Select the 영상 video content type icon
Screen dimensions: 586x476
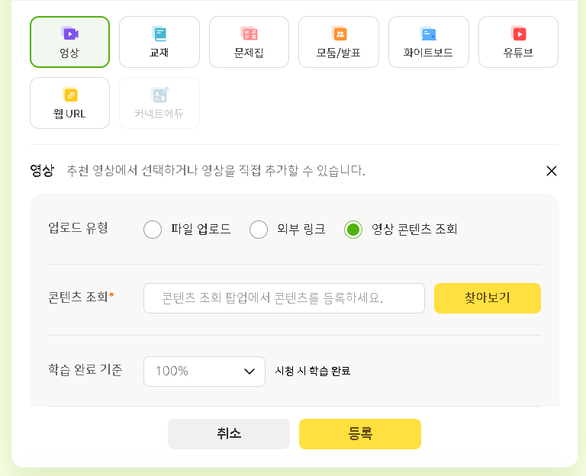pos(69,34)
